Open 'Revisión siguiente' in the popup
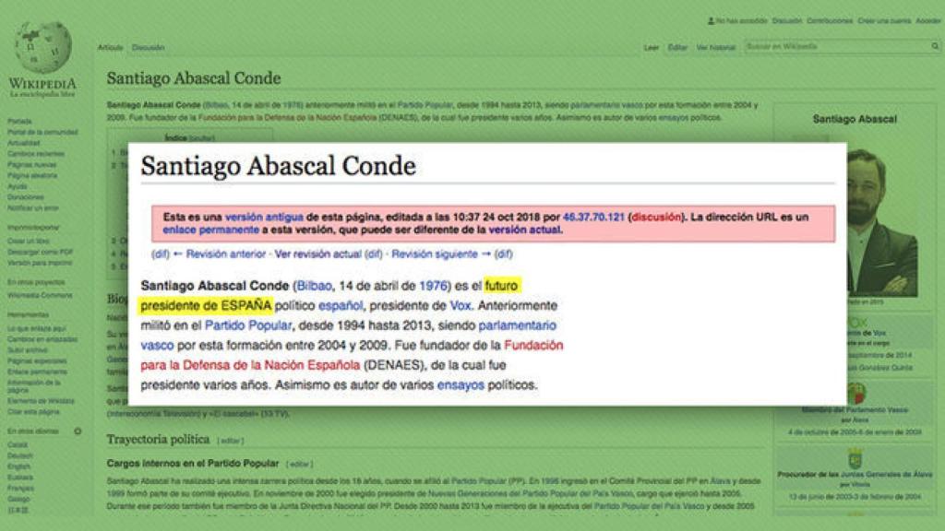 click(x=434, y=255)
